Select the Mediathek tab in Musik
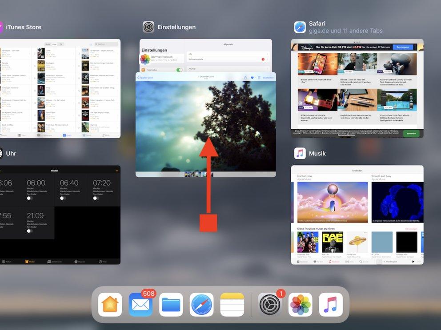441x330 pixels. (302, 262)
